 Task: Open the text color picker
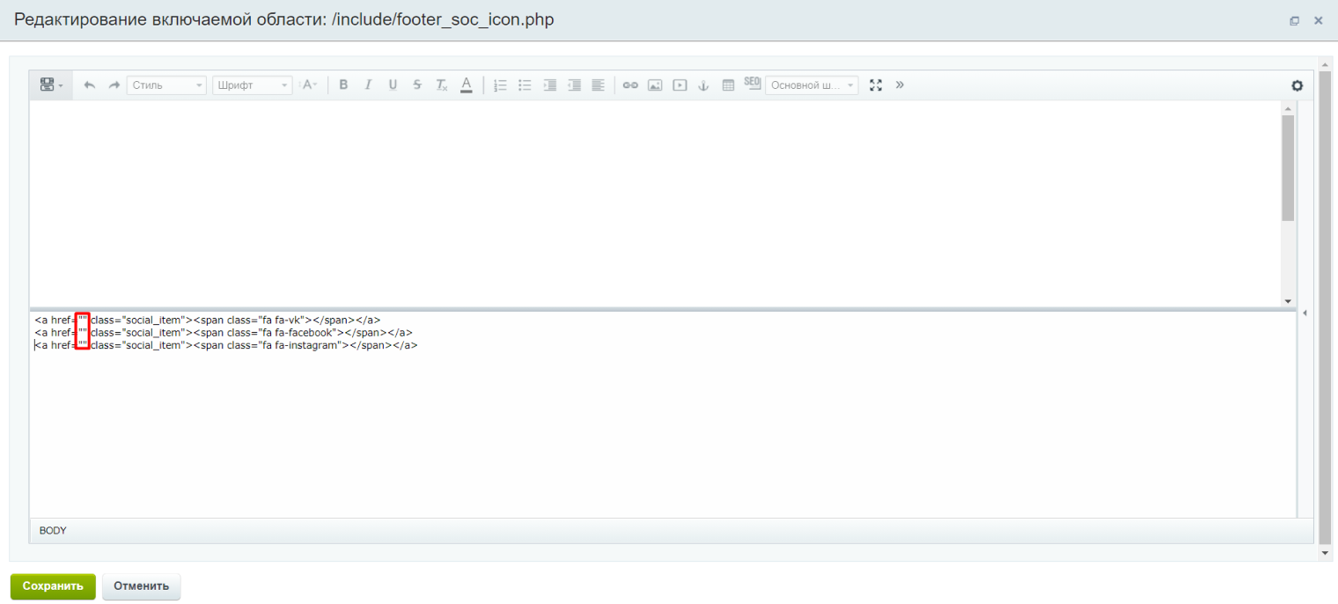coord(467,85)
